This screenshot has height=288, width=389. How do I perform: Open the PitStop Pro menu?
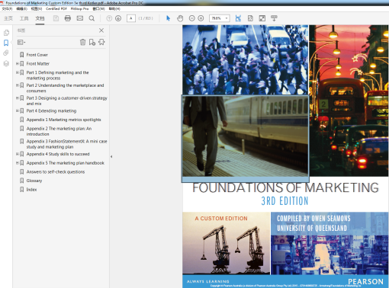tap(79, 8)
